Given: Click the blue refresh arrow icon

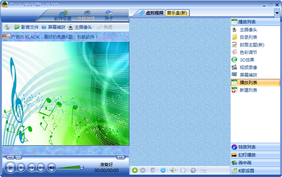Looking at the screenshot, I should click(163, 170).
